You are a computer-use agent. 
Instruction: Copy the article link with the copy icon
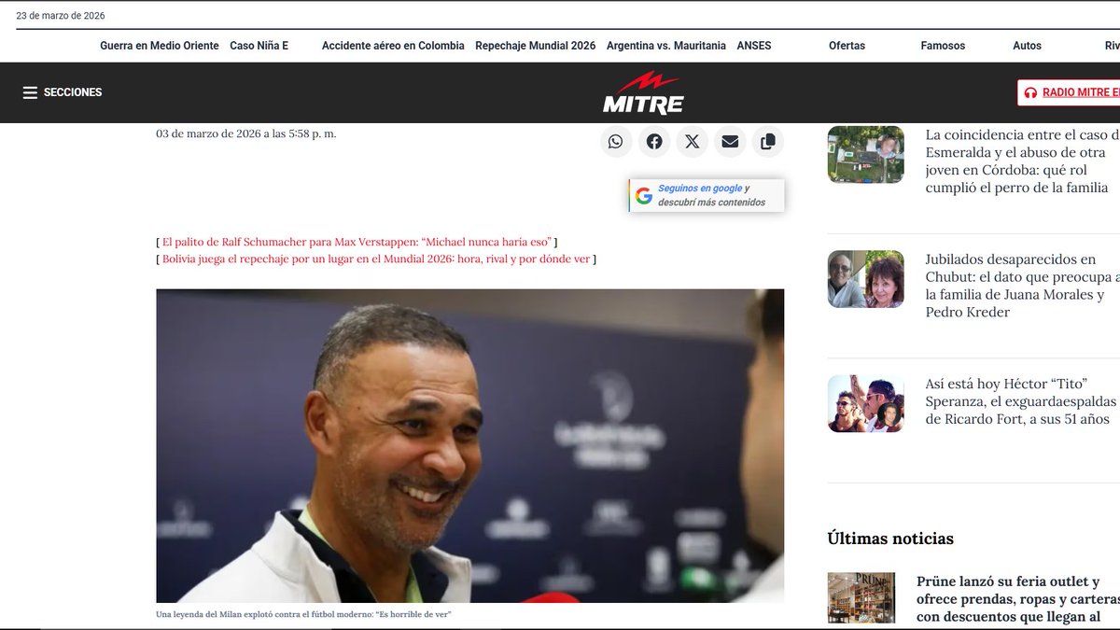[767, 141]
